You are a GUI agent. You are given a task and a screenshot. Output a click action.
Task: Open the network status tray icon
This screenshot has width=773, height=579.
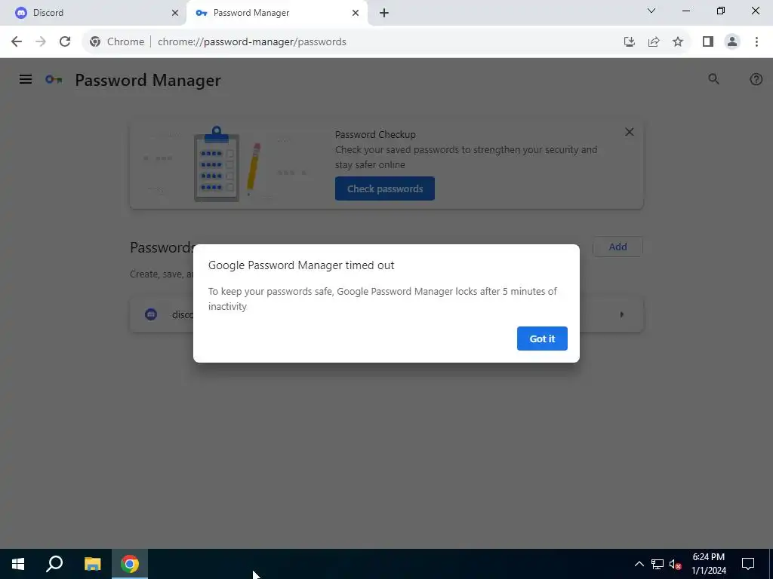pyautogui.click(x=658, y=564)
